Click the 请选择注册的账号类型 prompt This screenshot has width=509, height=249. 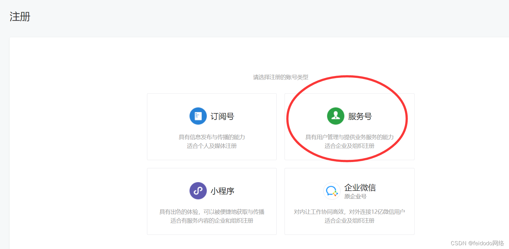coord(281,77)
